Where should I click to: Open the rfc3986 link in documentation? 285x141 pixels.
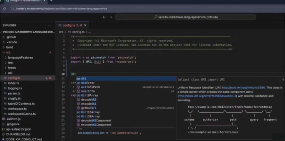coord(243,88)
